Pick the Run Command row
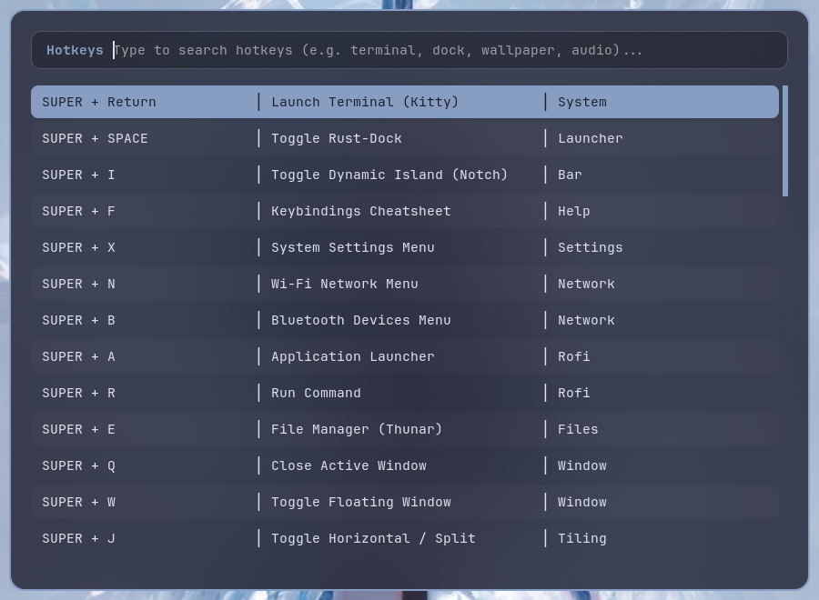The height and width of the screenshot is (600, 819). click(x=405, y=393)
